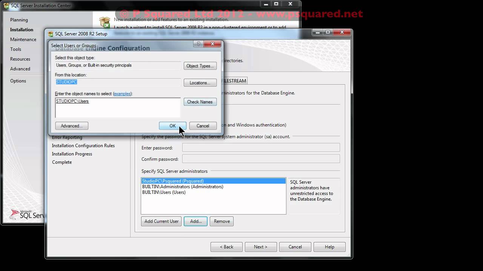Click OK in Select Users or Groups dialog

[x=172, y=126]
